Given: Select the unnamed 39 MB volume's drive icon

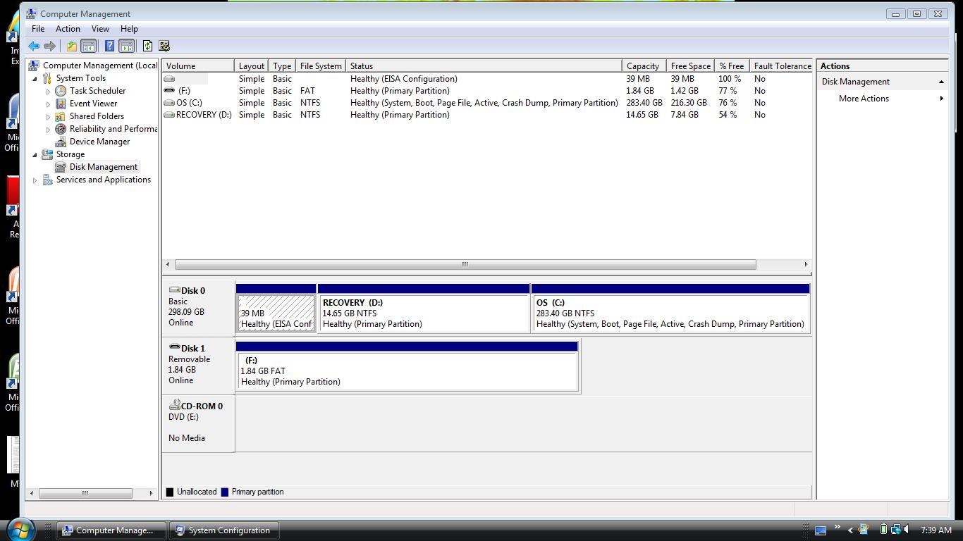Looking at the screenshot, I should pyautogui.click(x=169, y=79).
